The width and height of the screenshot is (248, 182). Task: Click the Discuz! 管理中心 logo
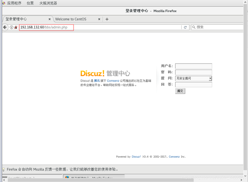click(105, 74)
